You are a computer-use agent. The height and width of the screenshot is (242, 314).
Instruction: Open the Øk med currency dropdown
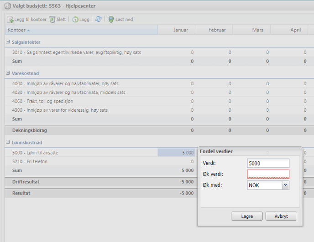click(286, 185)
